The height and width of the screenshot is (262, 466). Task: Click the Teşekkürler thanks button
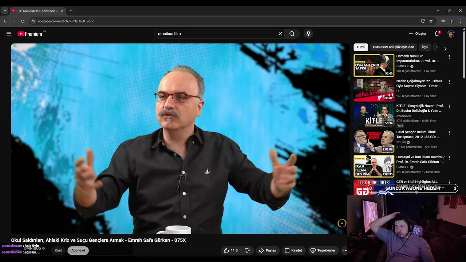click(x=323, y=250)
